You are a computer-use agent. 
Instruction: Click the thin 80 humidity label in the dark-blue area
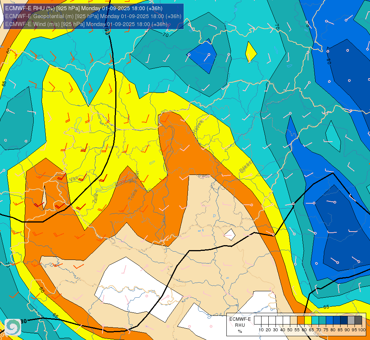(328, 61)
